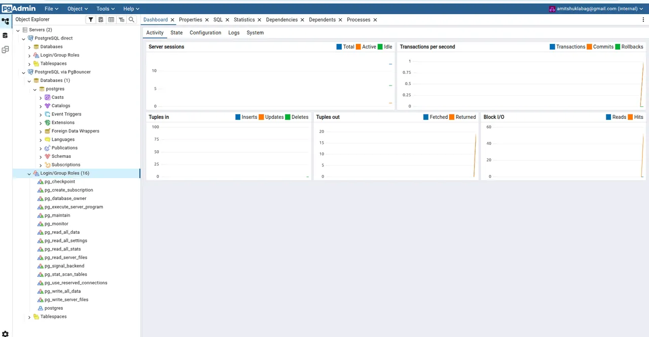Open the Query Tool icon in Object Explorer toolbar
This screenshot has width=649, height=337.
point(101,20)
